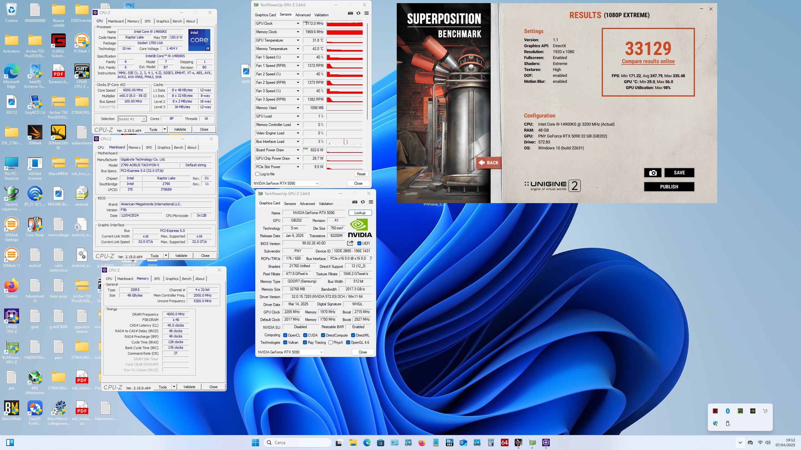Viewport: 801px width, 450px height.
Task: Open the MSI Afterburner desktop icon
Action: [x=35, y=382]
